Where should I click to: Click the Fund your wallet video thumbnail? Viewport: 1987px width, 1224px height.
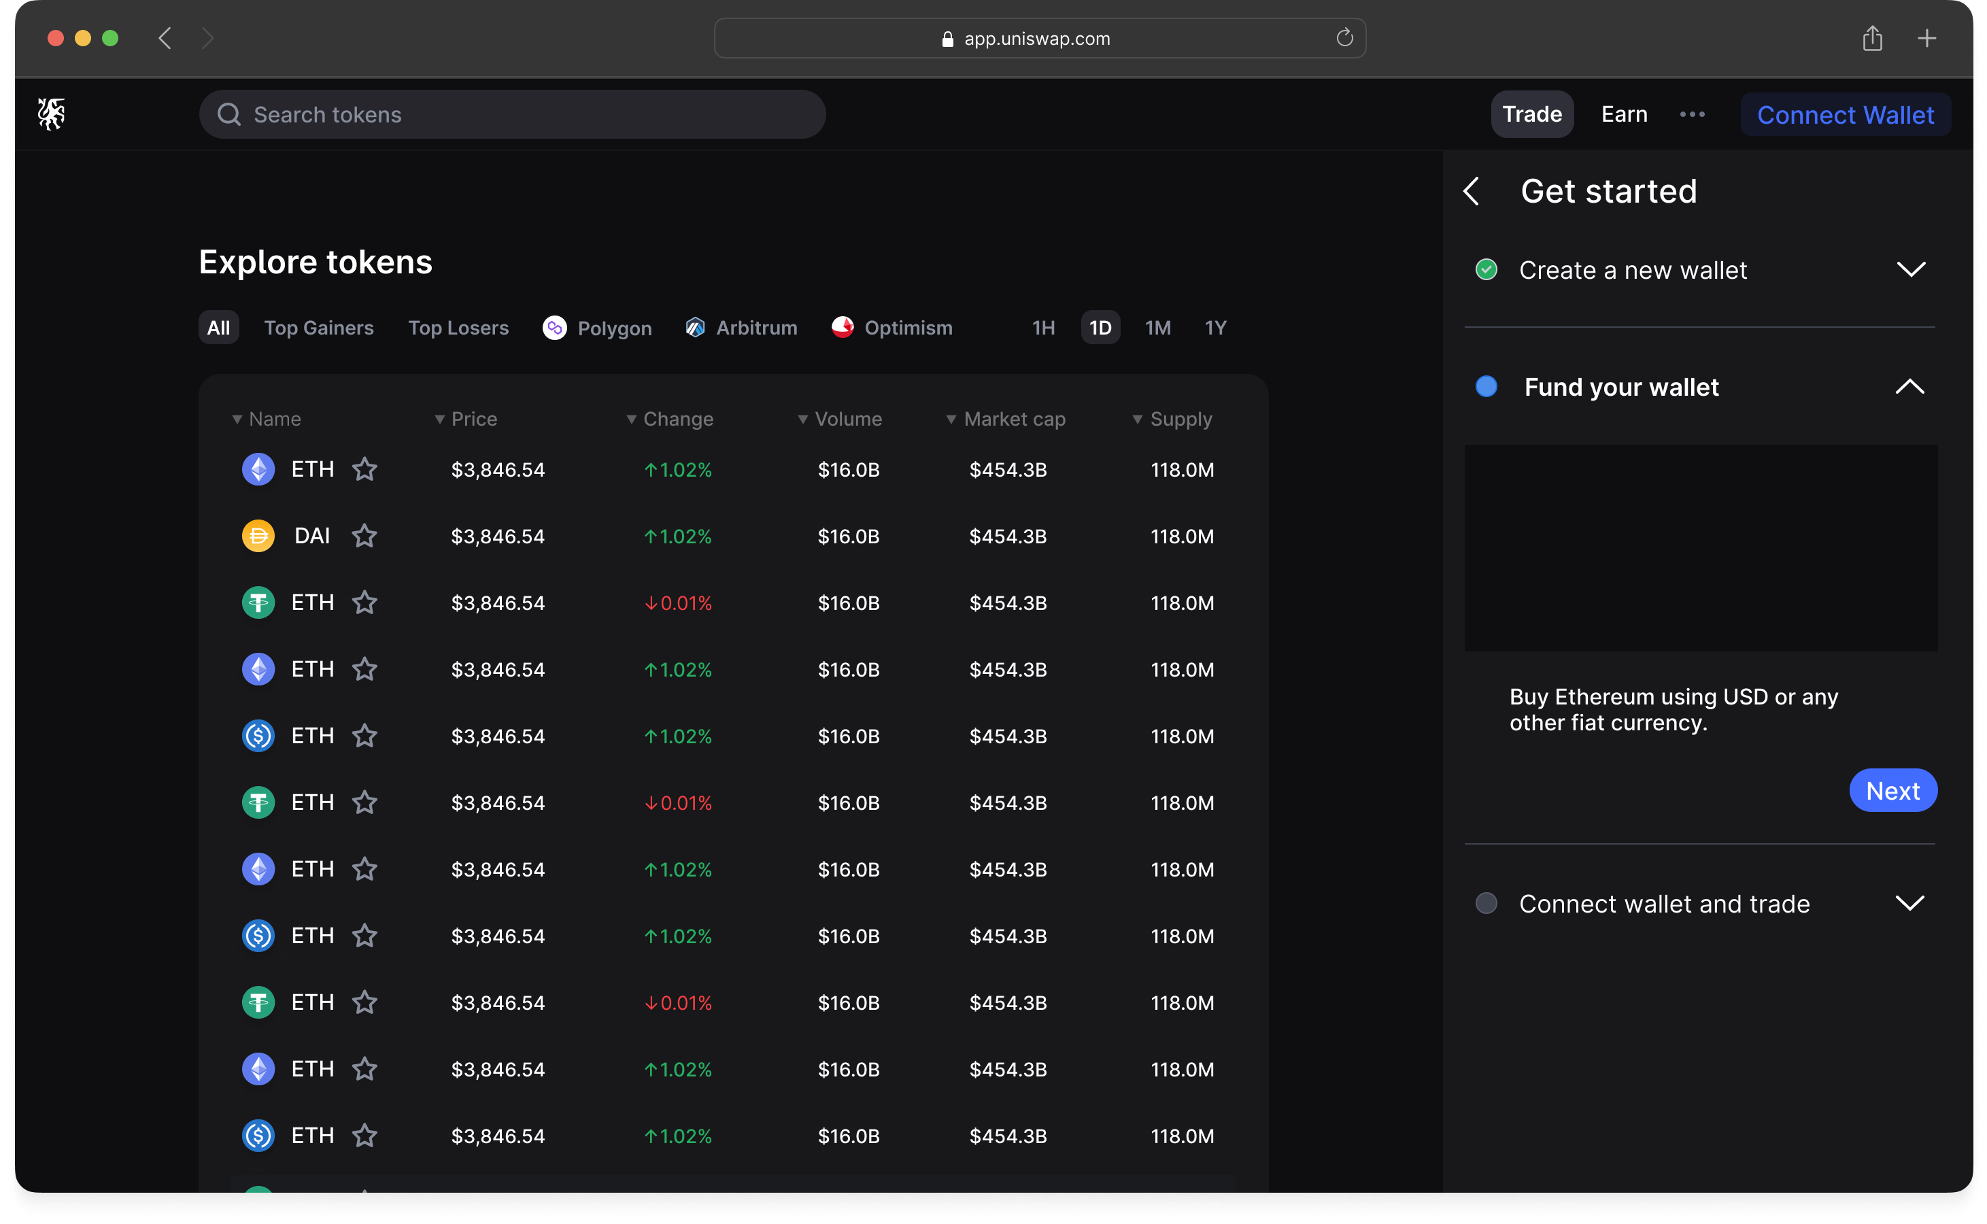click(x=1701, y=548)
